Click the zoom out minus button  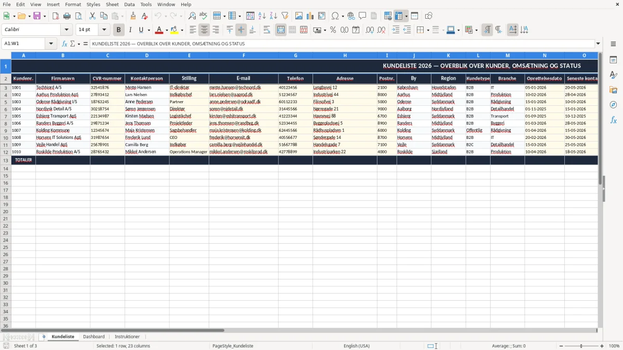(561, 346)
